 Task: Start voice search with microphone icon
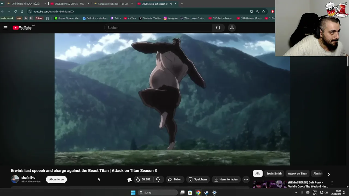click(232, 27)
